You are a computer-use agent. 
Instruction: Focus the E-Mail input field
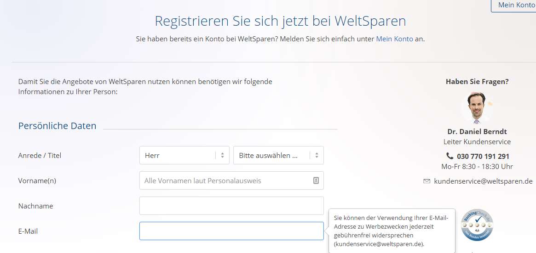(x=231, y=231)
